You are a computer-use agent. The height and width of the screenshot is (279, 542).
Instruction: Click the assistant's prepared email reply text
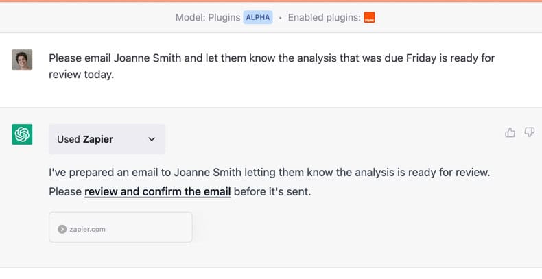click(x=270, y=182)
